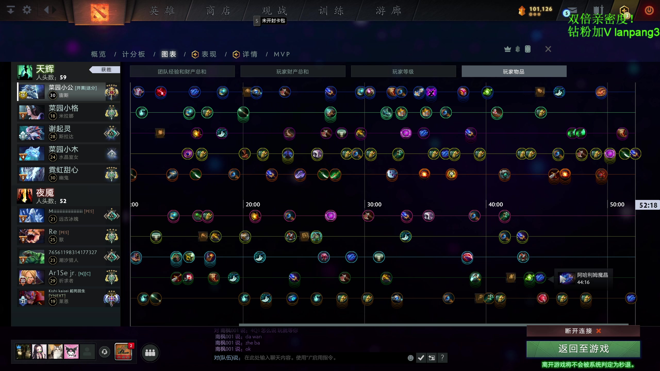660x371 pixels.
Task: Click the 菜园小木 rank medal icon
Action: tap(112, 154)
